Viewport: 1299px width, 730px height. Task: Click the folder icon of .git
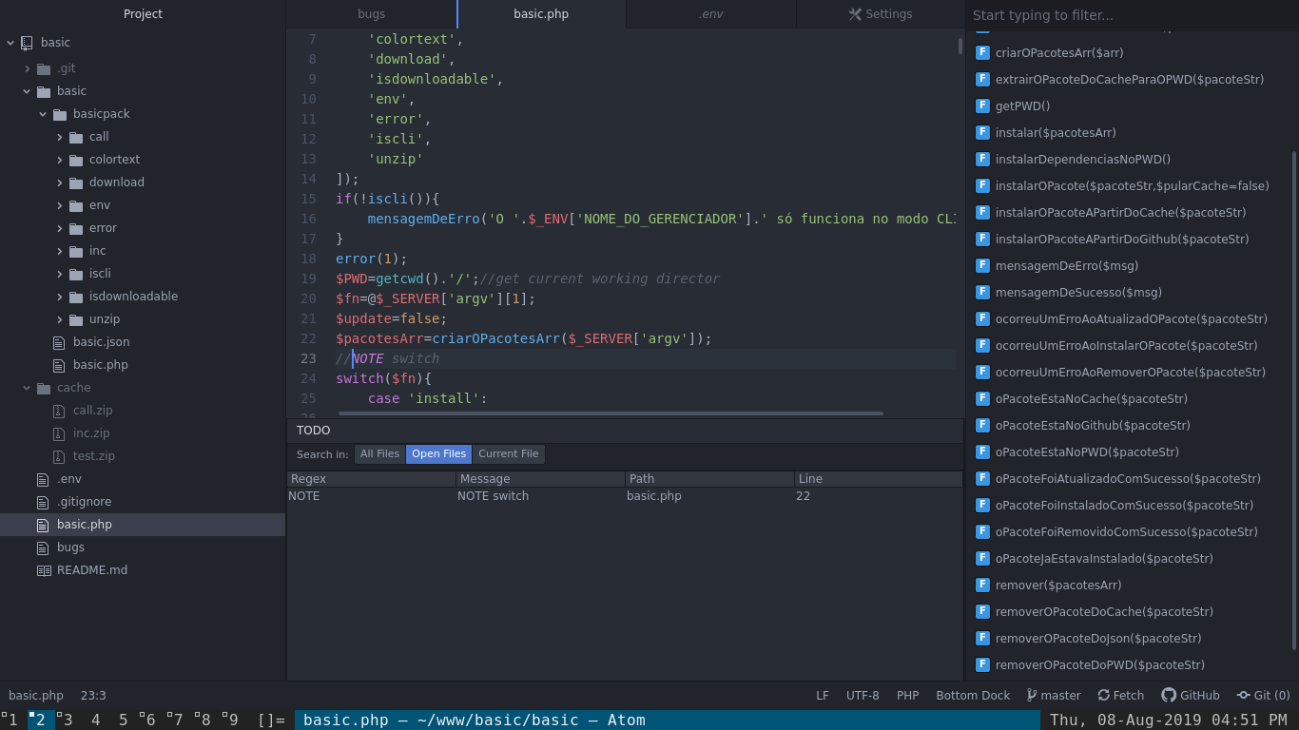43,68
